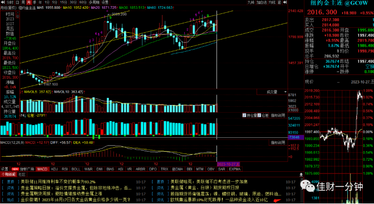Screen dimensions: 374x204
Task: Select the TRIX indicator tab
Action: [x=164, y=169]
